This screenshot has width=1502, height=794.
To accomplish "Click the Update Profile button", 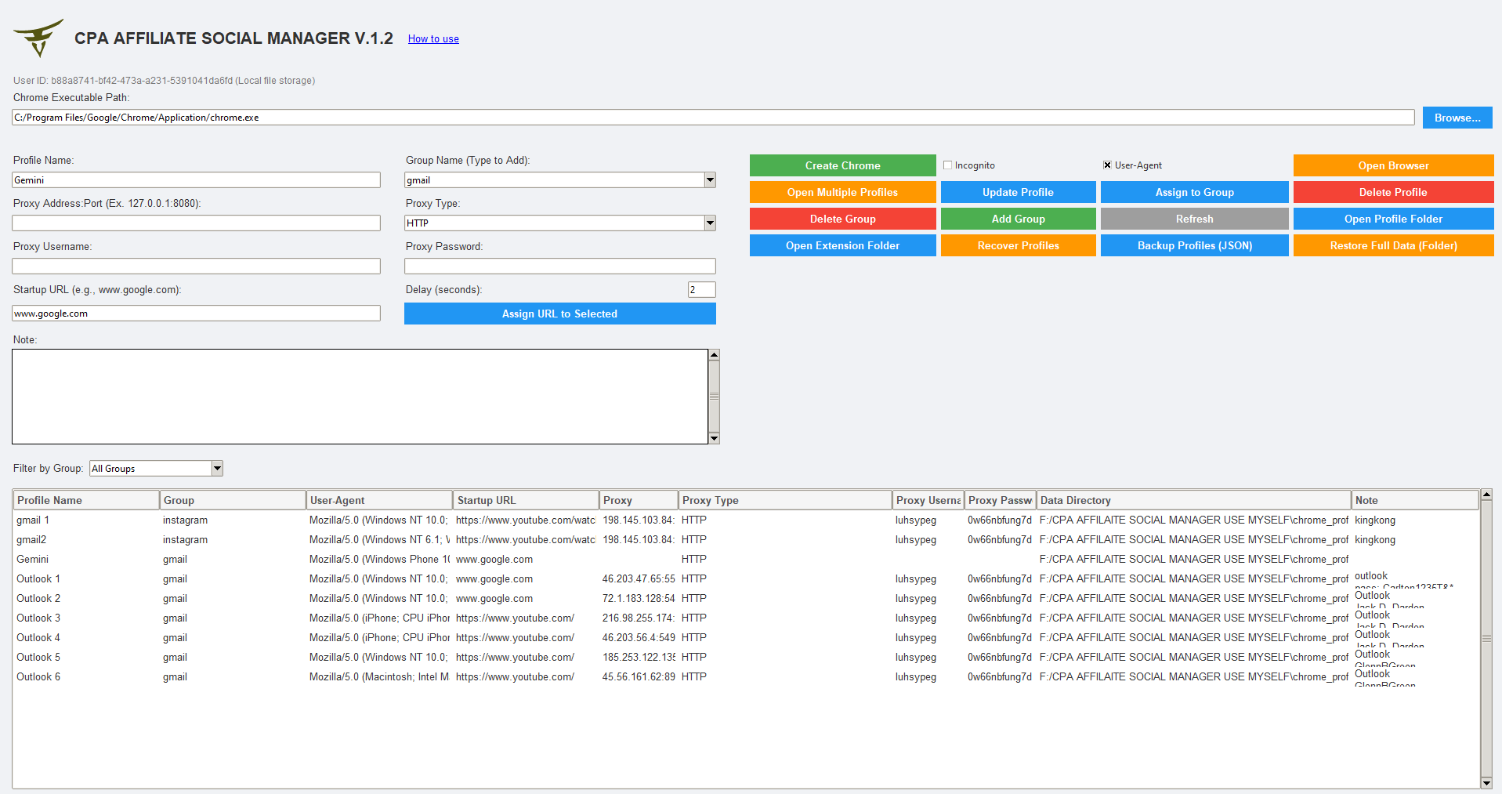I will [x=1018, y=192].
